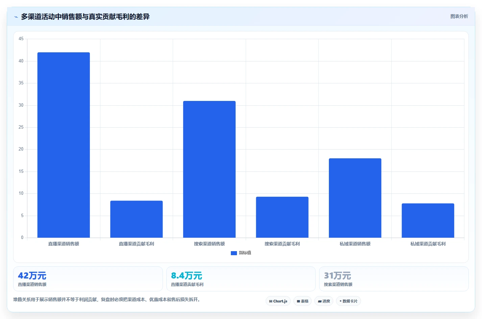Screen dimensions: 482x319
Task: Select the 直播渠道销售额 bar
Action: coord(64,145)
